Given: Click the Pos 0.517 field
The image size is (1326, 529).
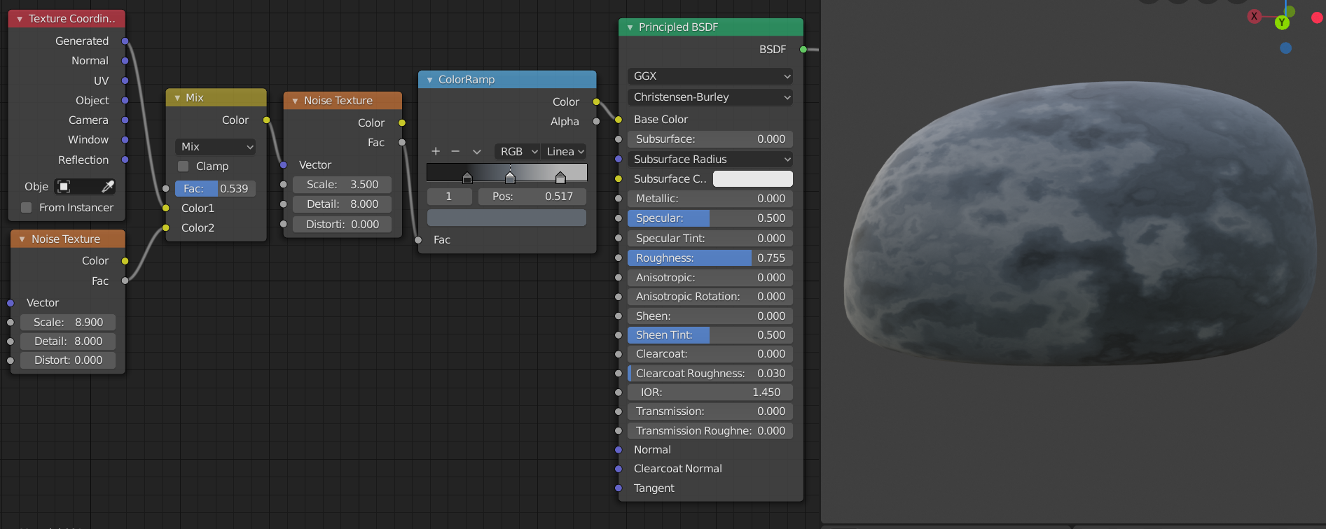Looking at the screenshot, I should (x=532, y=197).
